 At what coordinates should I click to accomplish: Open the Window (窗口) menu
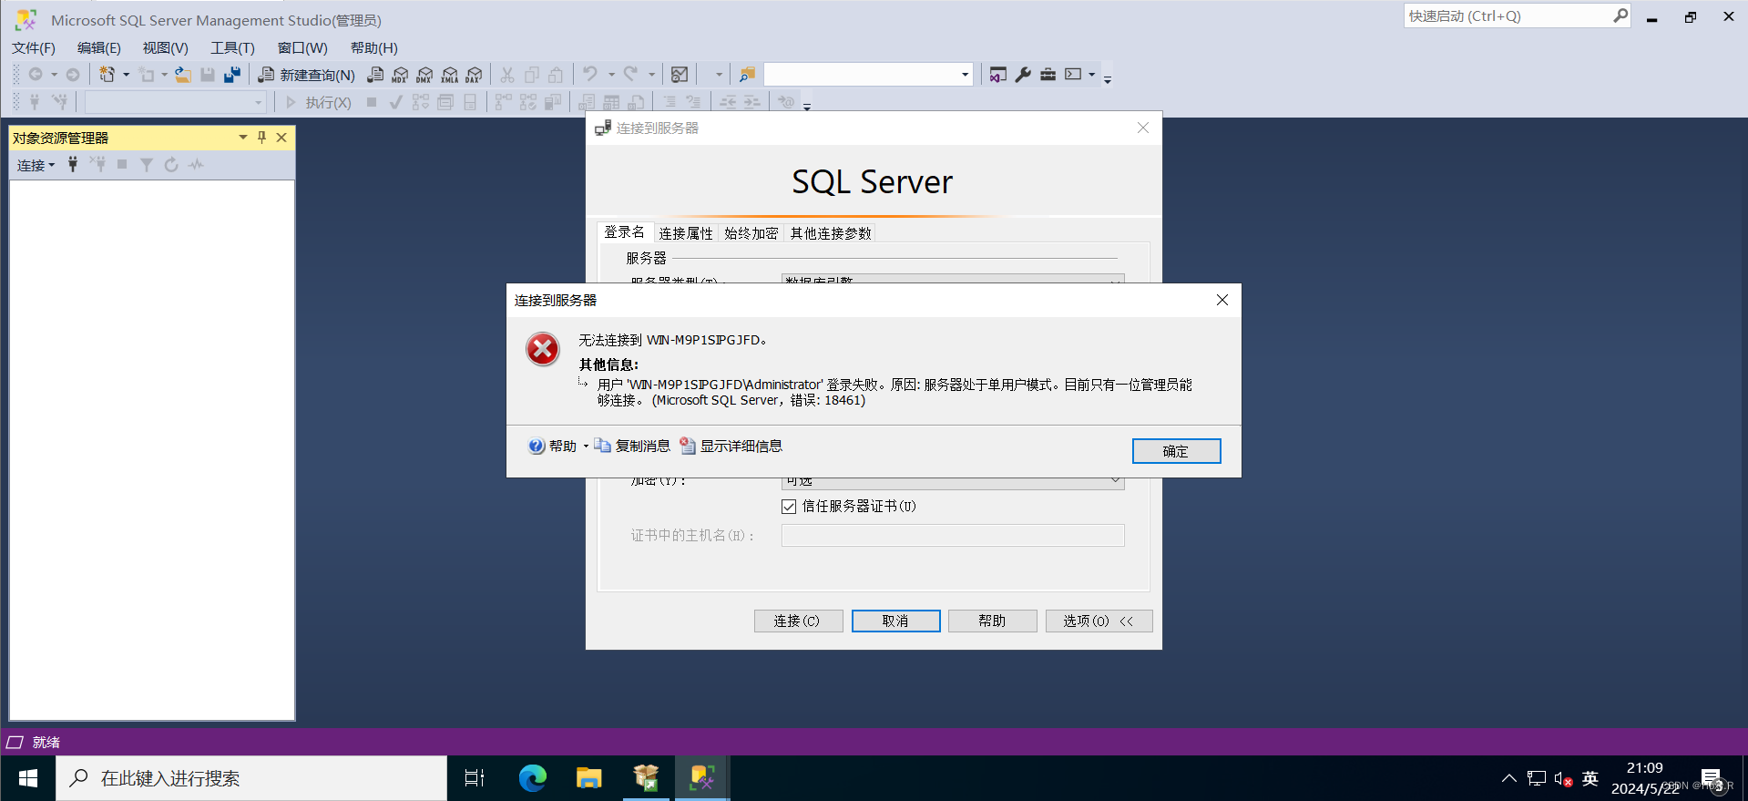[x=302, y=48]
